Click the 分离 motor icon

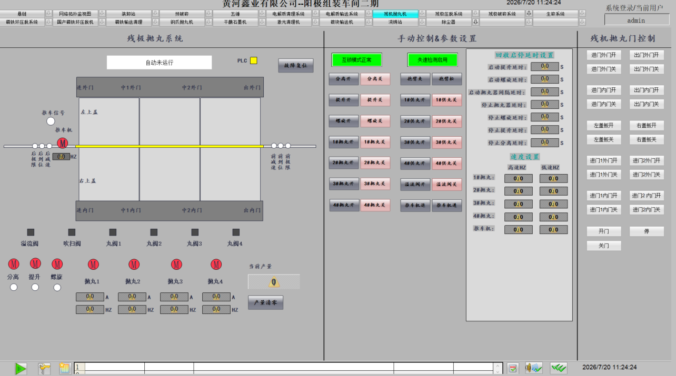point(14,264)
